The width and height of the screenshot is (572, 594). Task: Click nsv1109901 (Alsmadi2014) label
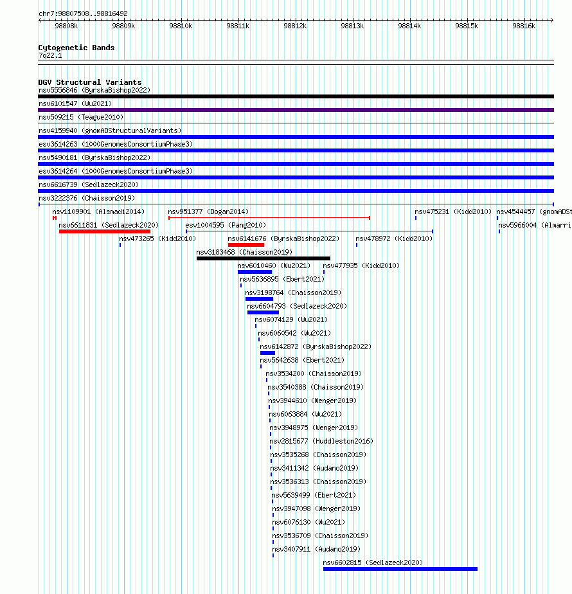[x=98, y=212]
